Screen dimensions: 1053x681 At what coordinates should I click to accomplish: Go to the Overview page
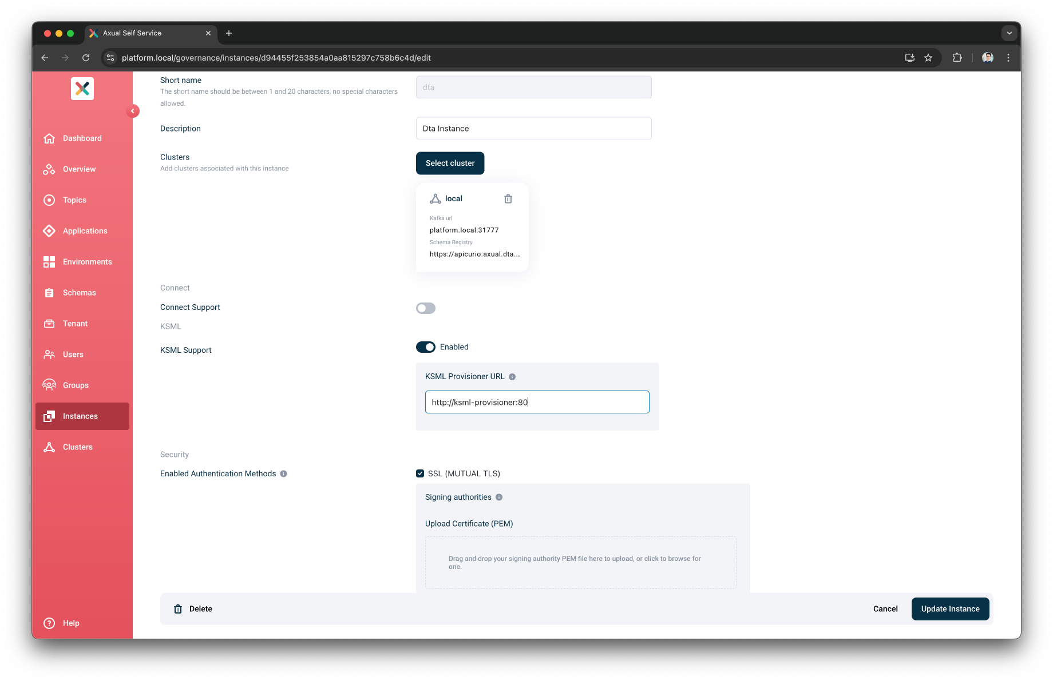82,169
